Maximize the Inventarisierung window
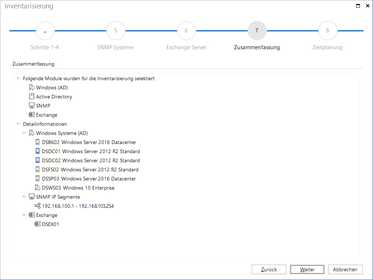The height and width of the screenshot is (280, 373). [x=358, y=6]
